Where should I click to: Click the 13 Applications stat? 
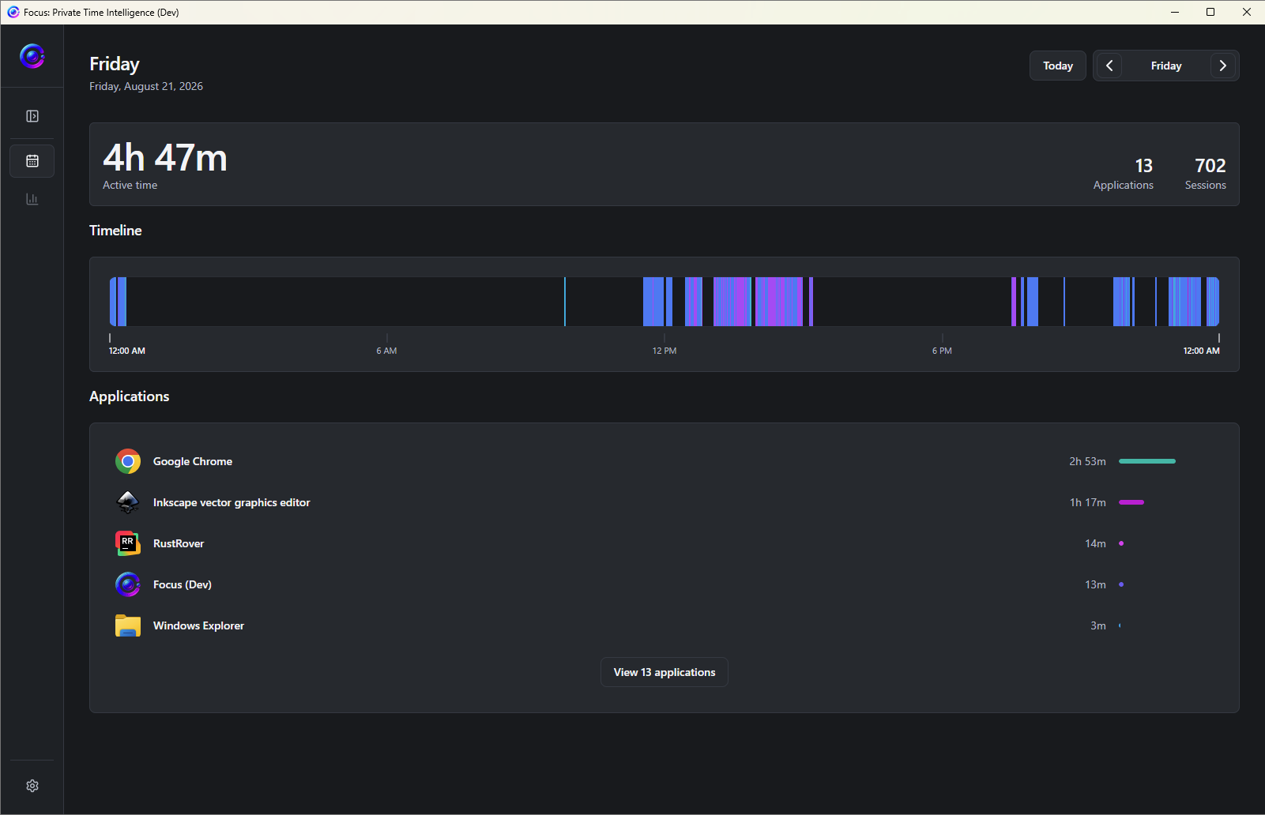(1124, 174)
